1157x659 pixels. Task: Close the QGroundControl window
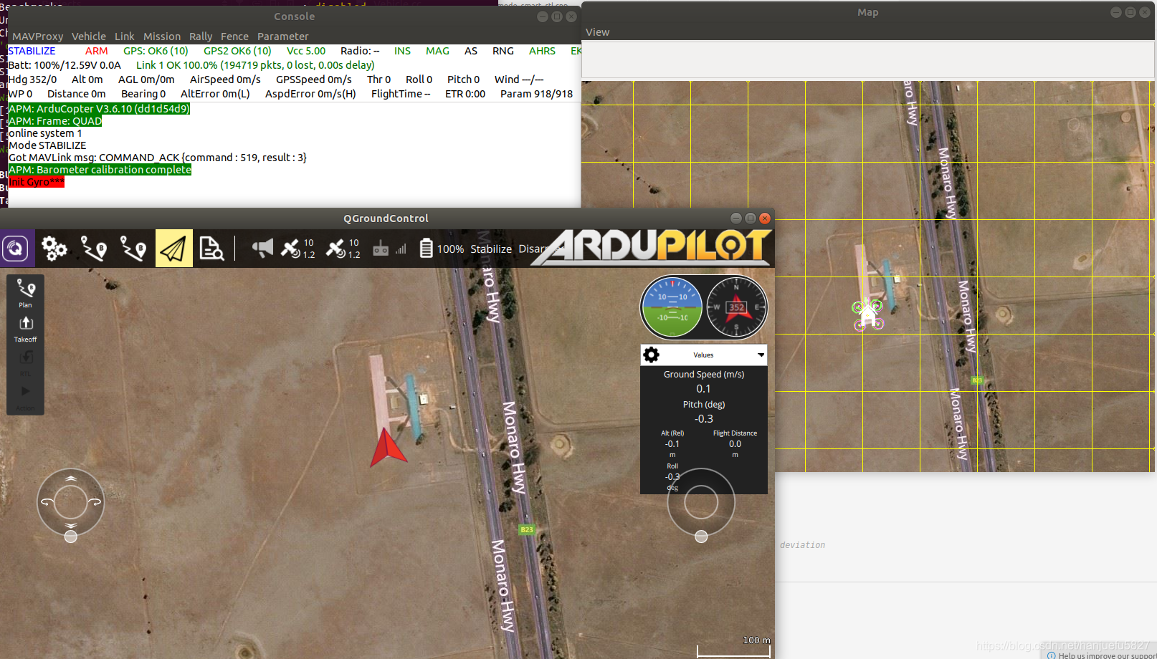pyautogui.click(x=765, y=218)
